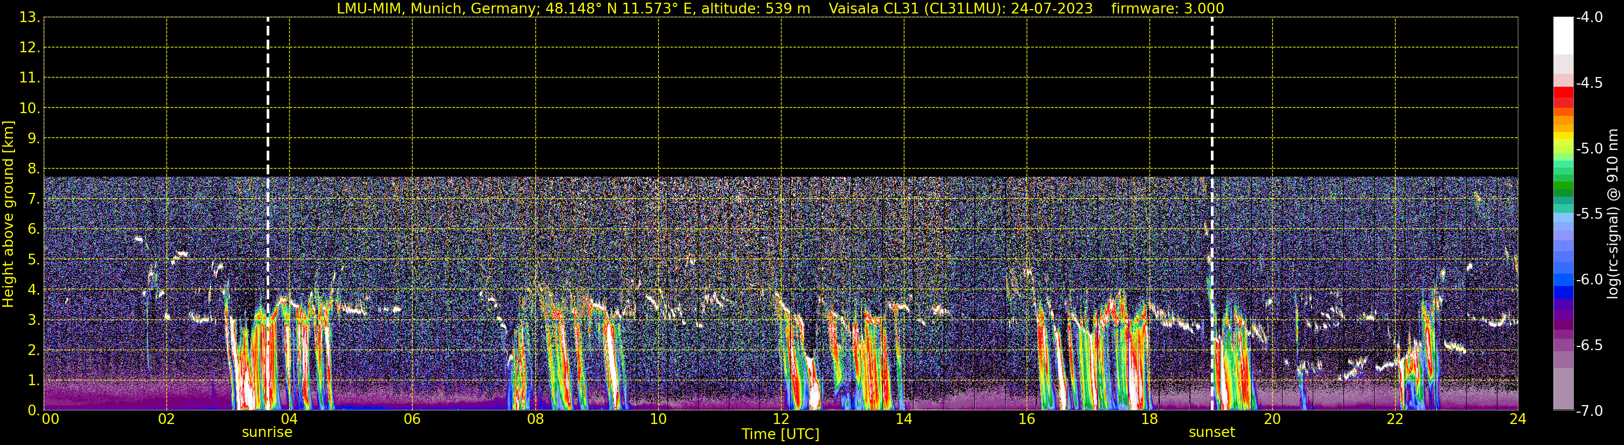
Task: Click the '5.' height axis tick label
Action: [x=34, y=259]
